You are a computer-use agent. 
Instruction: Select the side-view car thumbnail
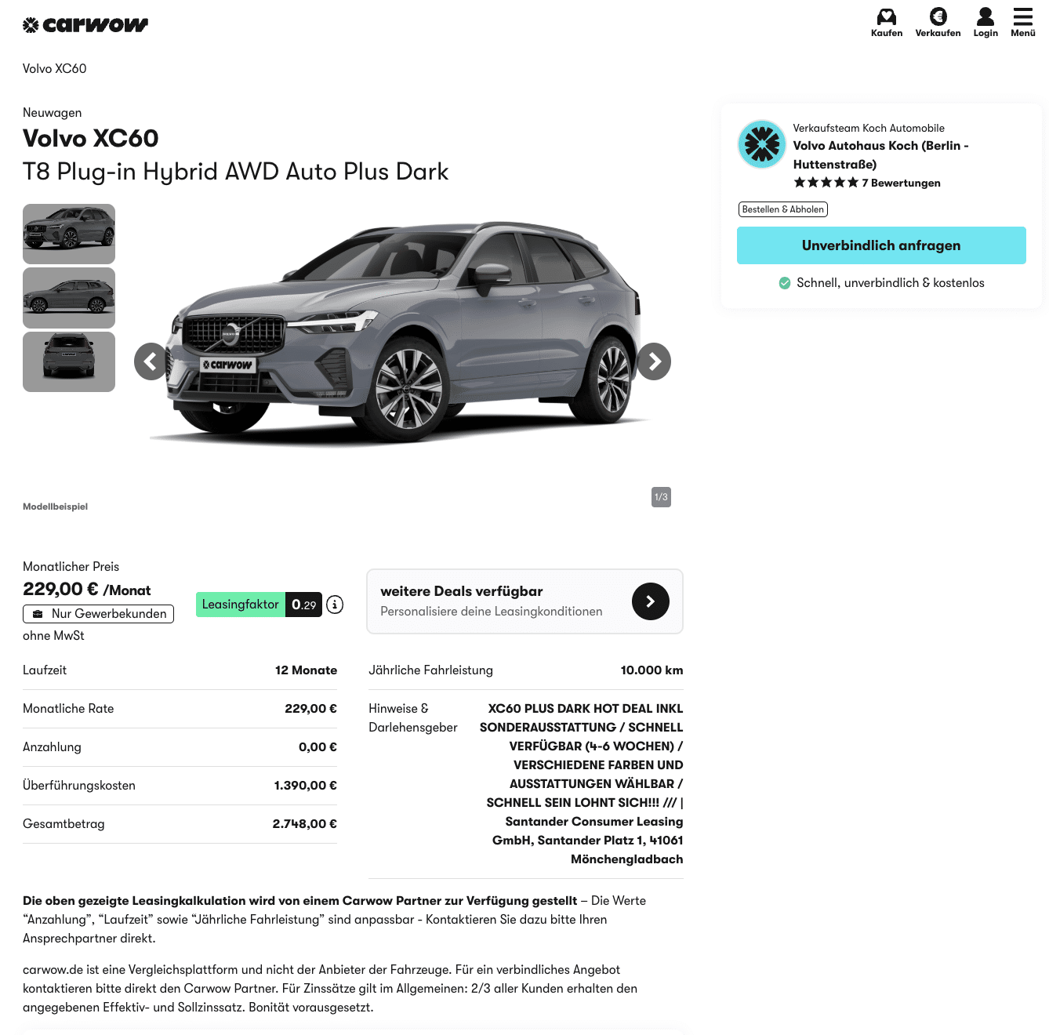click(69, 298)
